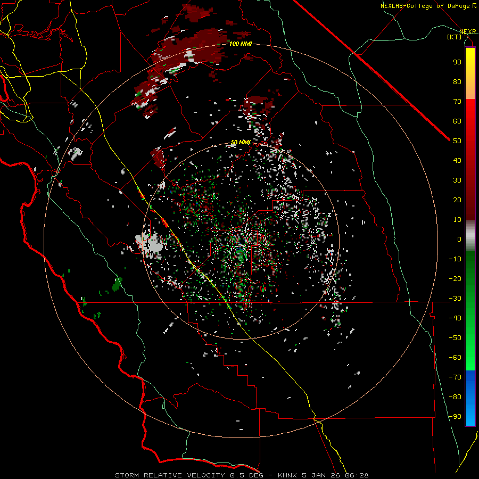Click the '-60' value on the velocity scale
479x479 pixels.
(455, 358)
